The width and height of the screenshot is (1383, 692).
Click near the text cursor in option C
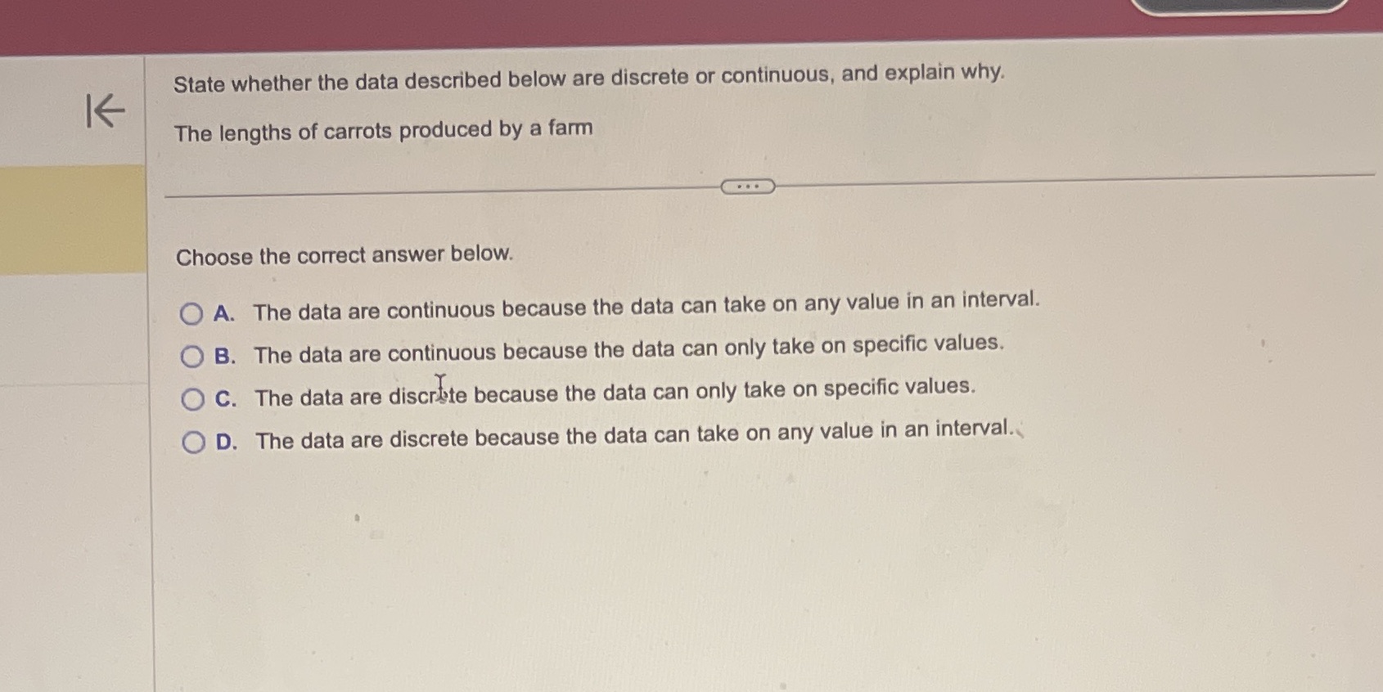click(x=441, y=384)
